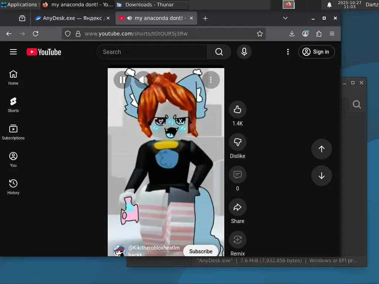
Task: Pause the playing Short
Action: pos(122,80)
